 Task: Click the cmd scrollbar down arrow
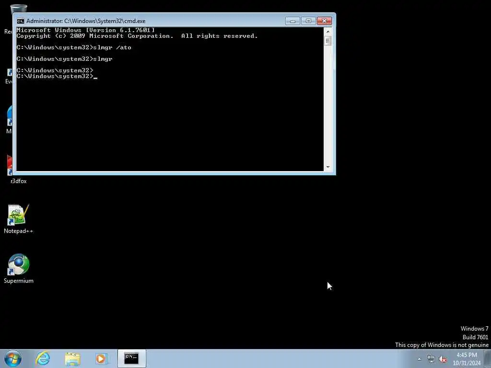pos(328,167)
